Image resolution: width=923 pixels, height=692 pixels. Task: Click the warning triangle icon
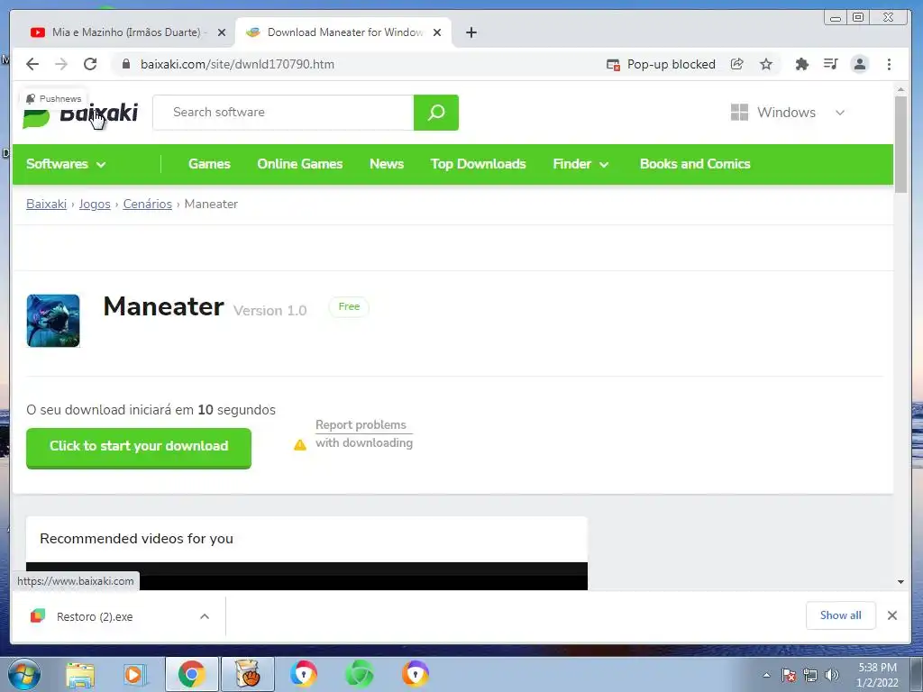300,445
